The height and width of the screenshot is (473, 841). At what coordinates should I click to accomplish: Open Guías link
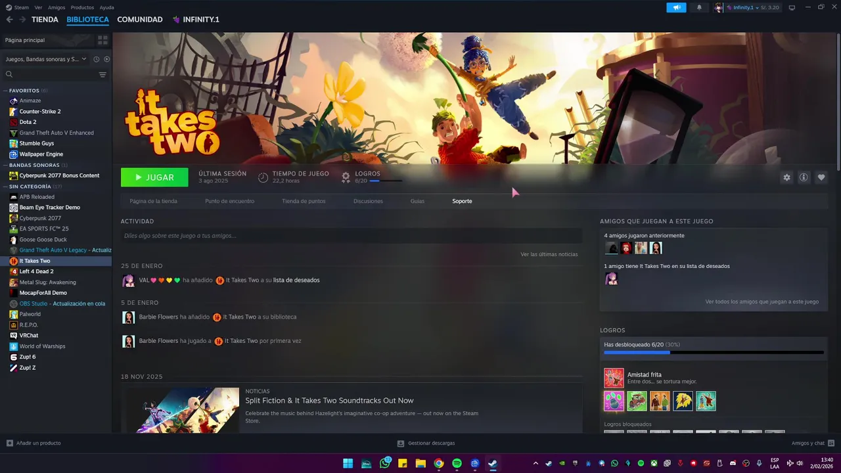(417, 201)
